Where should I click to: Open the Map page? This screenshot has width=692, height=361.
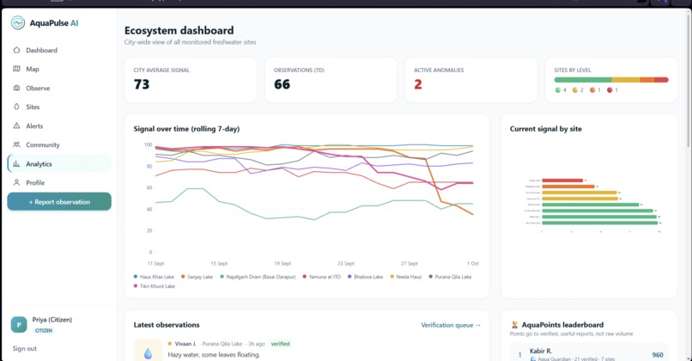59,69
